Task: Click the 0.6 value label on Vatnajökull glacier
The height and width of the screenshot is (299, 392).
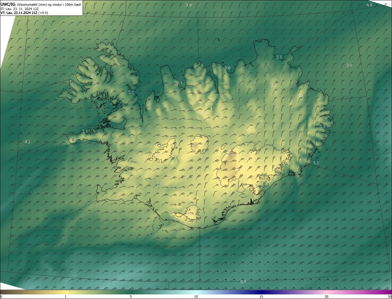Action: click(x=232, y=155)
